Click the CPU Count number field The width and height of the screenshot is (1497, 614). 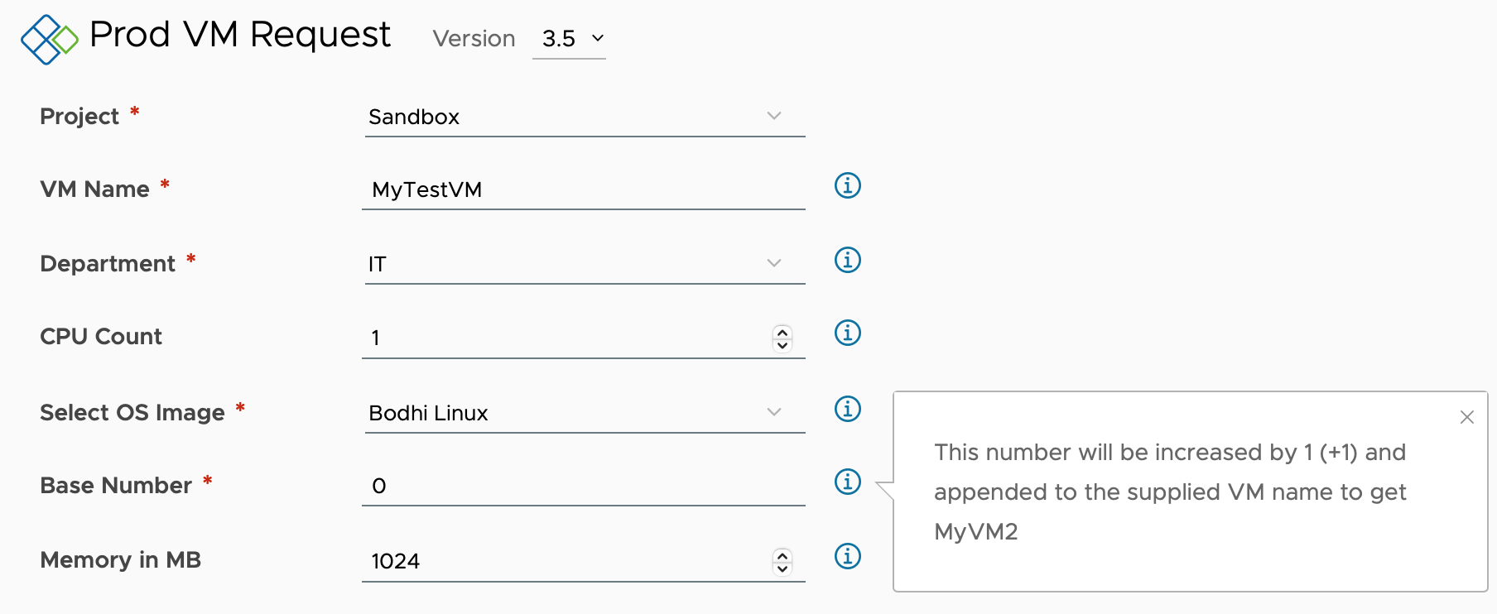566,338
